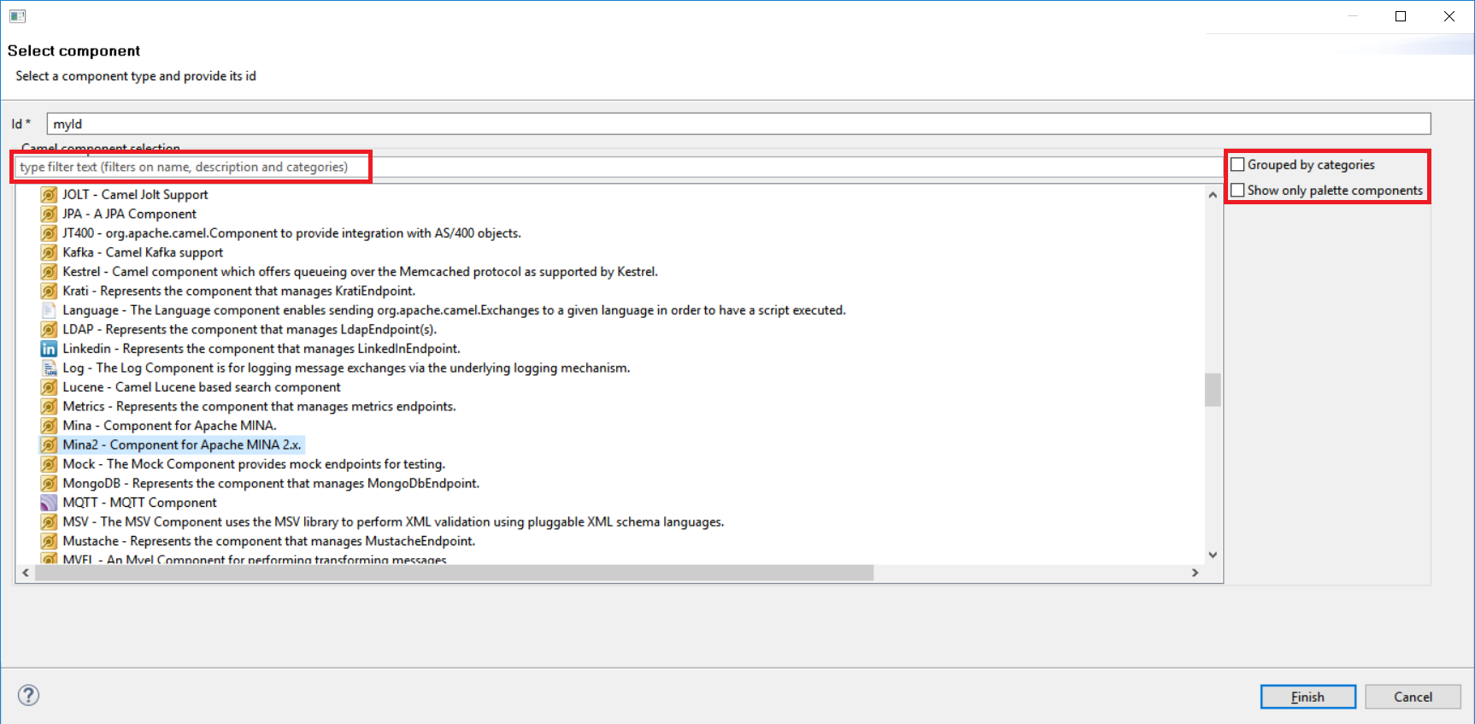Click the Cancel button
The image size is (1475, 724).
[1412, 697]
